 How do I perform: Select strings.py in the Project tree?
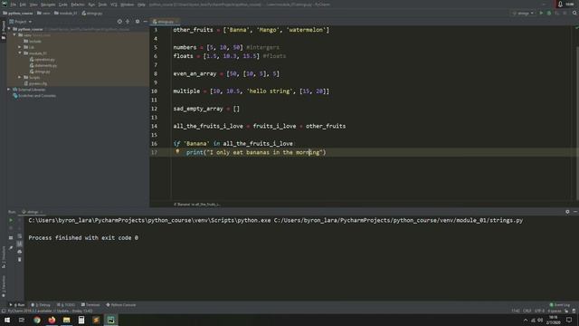coord(40,72)
